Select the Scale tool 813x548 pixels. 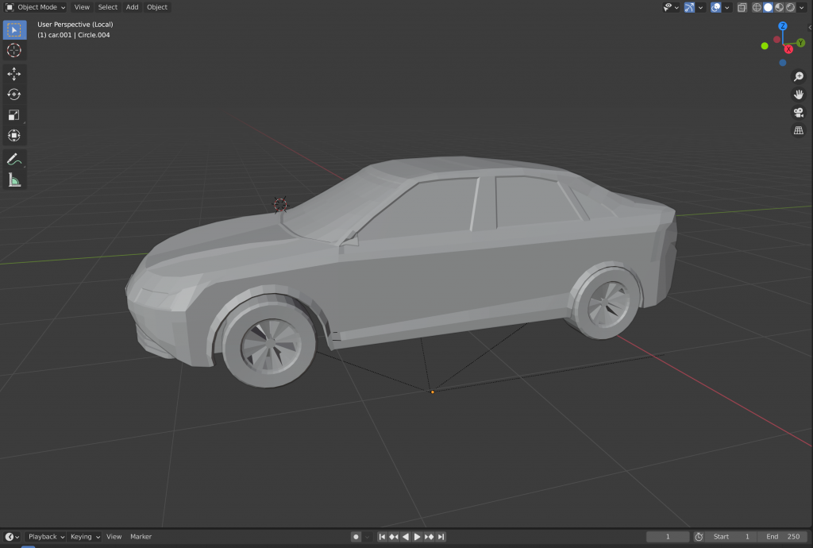14,115
